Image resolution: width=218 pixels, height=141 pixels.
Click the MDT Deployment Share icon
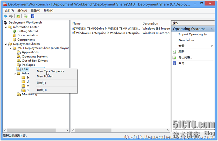[x=14, y=48]
